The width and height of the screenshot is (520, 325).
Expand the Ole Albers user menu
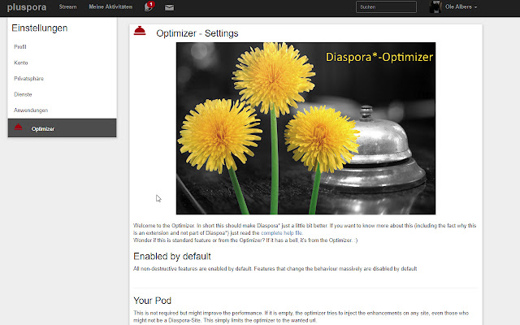click(461, 6)
